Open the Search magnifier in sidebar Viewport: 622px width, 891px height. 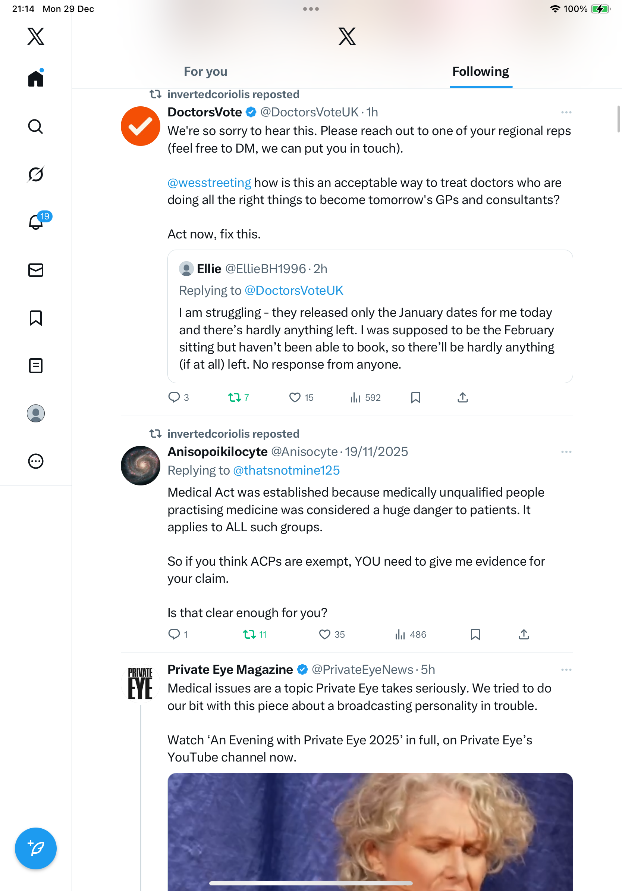coord(36,126)
